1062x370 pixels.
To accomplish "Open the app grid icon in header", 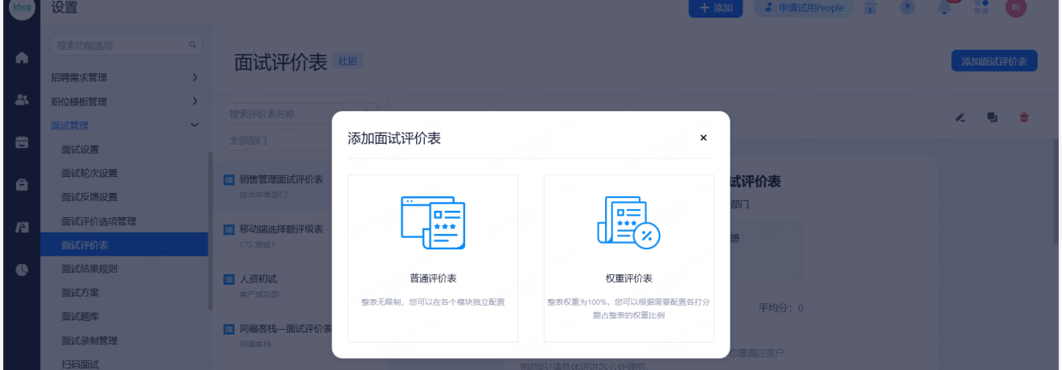I will [x=981, y=7].
